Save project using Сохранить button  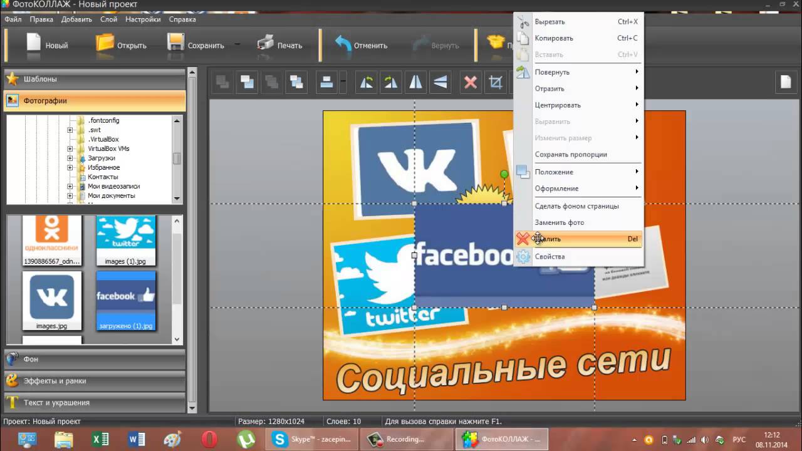196,44
